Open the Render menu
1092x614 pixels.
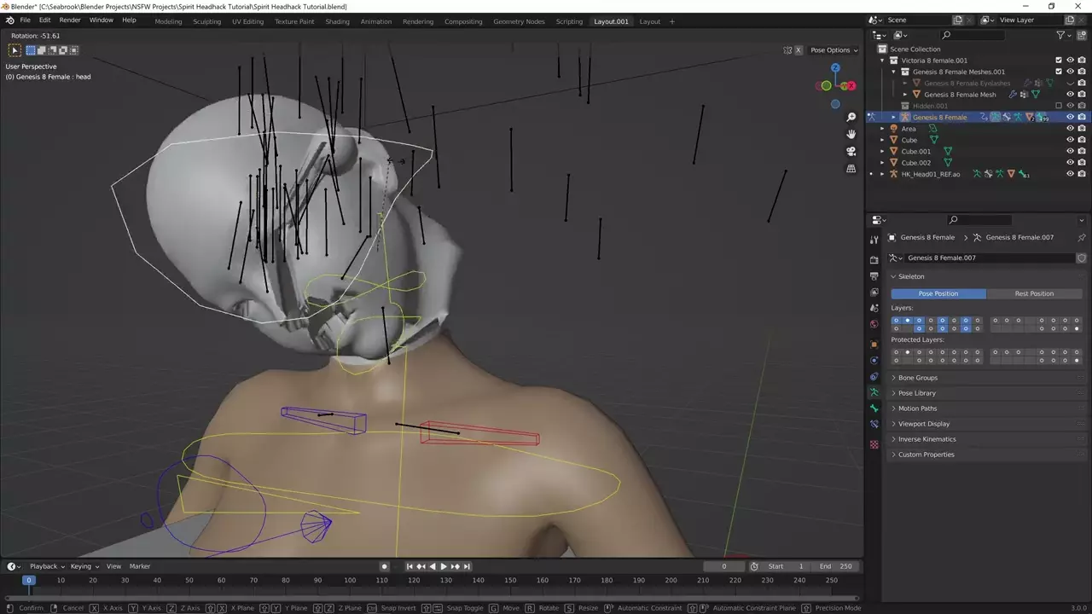(70, 20)
